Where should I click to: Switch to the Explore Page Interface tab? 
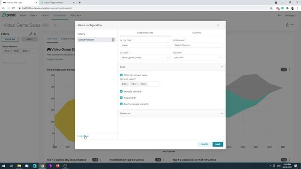pyautogui.click(x=57, y=3)
